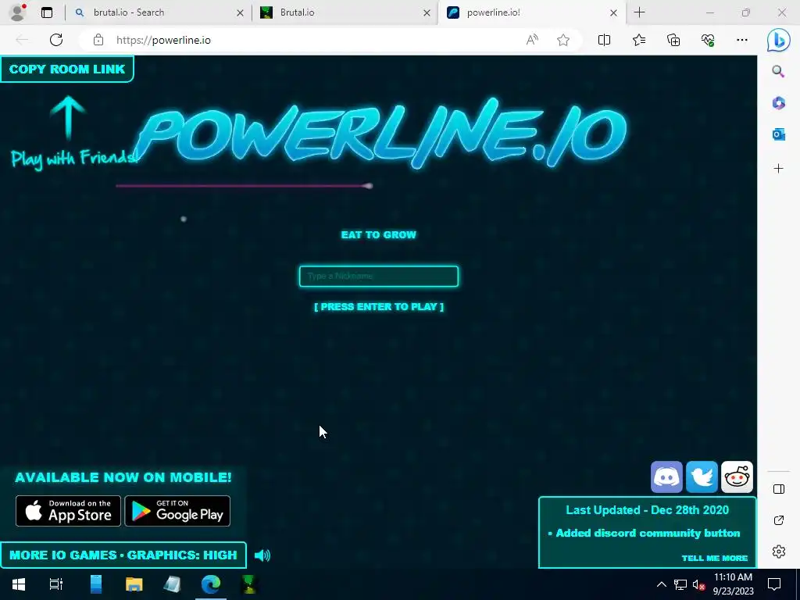Image resolution: width=800 pixels, height=600 pixels.
Task: Show hidden system tray icons
Action: 661,584
